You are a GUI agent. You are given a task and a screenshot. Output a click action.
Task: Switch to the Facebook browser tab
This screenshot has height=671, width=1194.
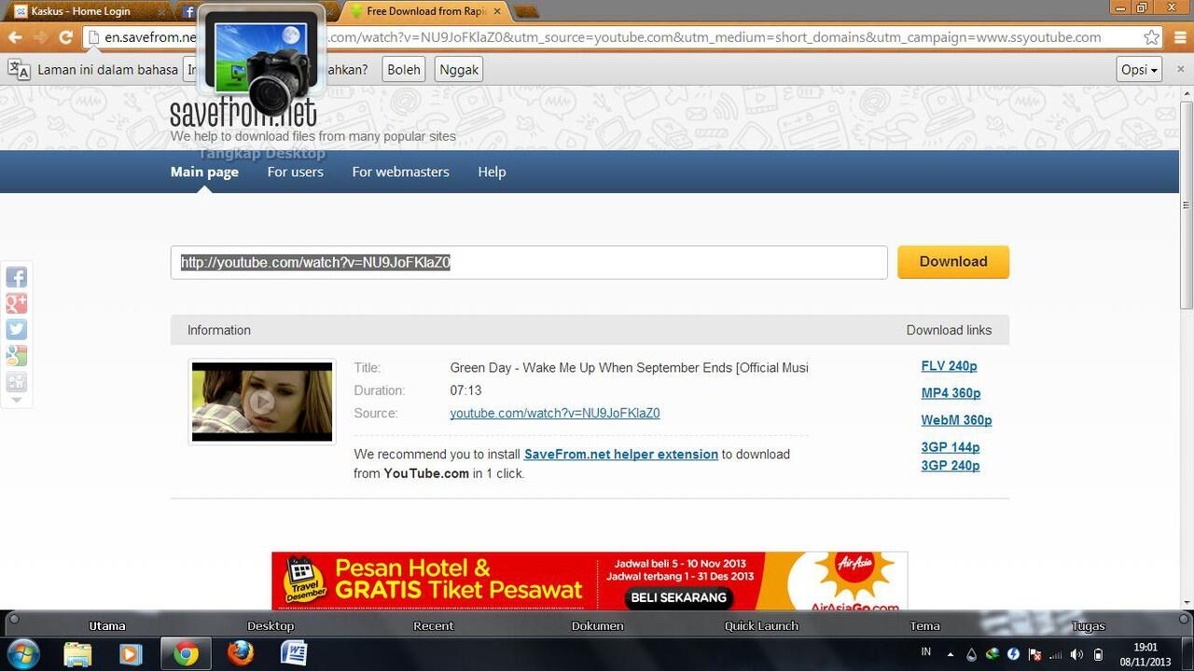tap(188, 11)
